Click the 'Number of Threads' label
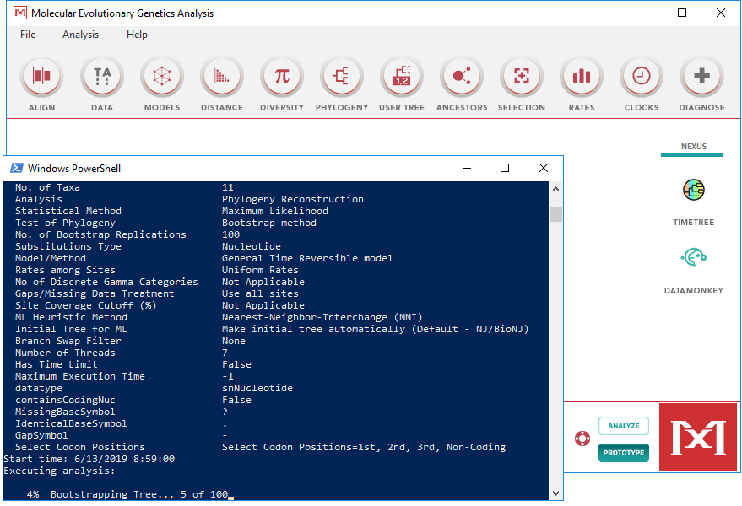The width and height of the screenshot is (742, 506). 65,353
